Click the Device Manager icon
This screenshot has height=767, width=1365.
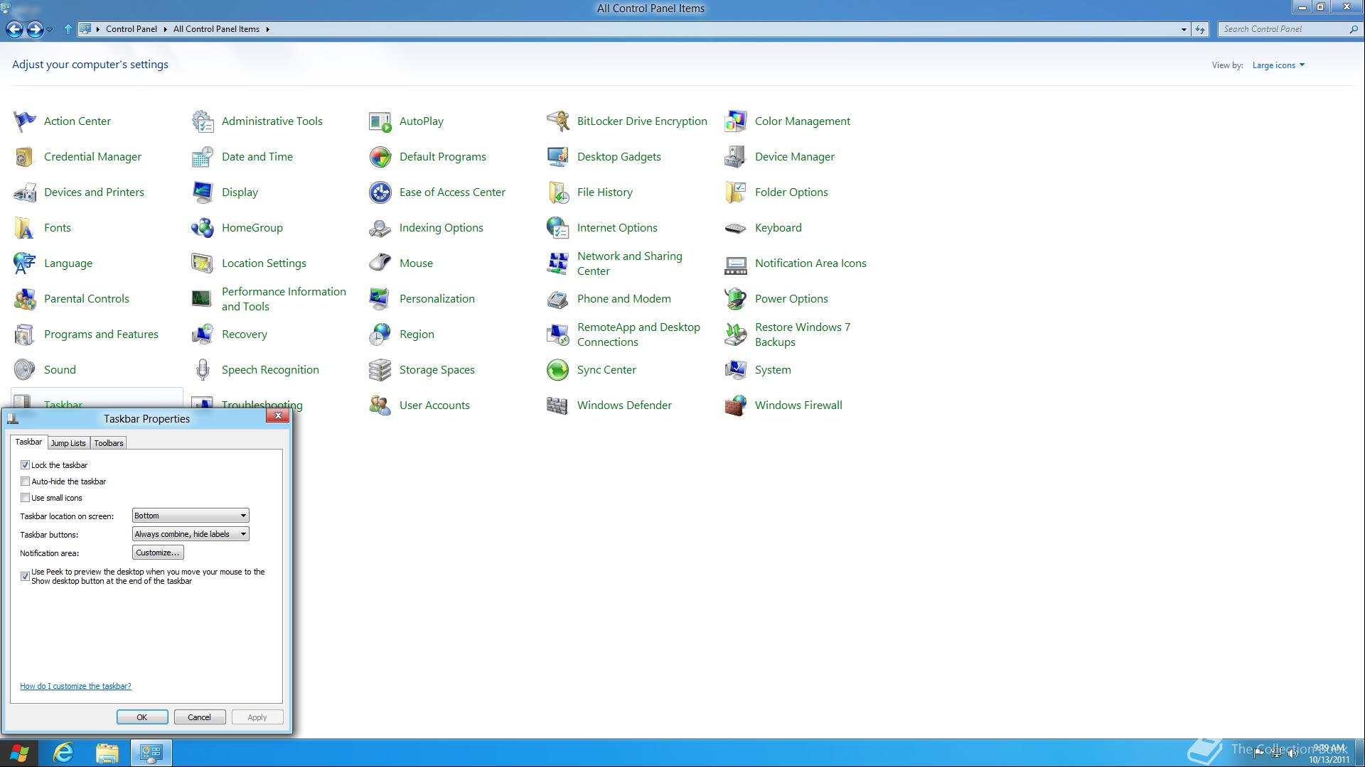coord(735,157)
